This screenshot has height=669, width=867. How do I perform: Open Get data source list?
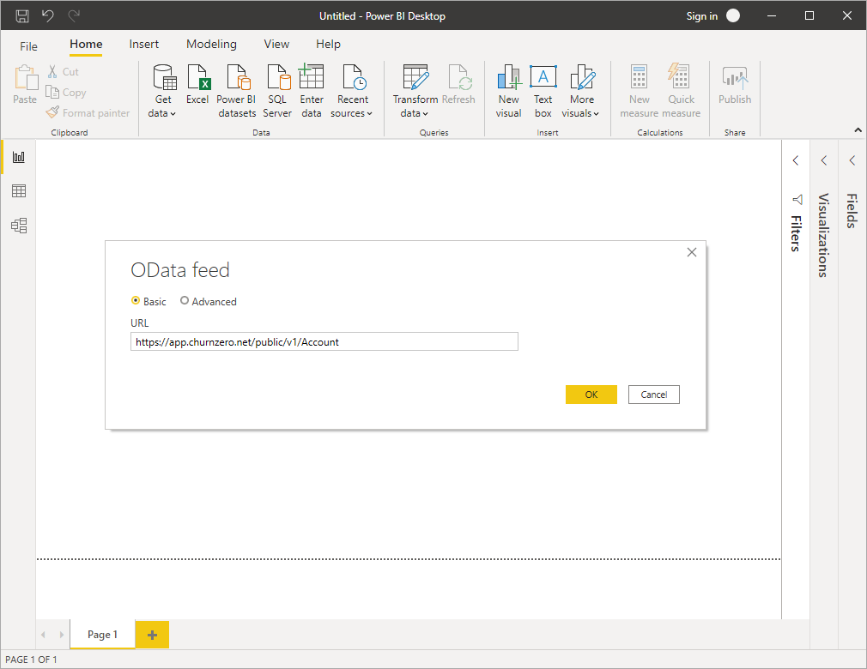[162, 91]
